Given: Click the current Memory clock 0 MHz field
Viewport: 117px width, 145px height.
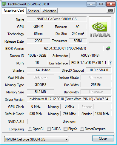Looking at the screenshot, I should pyautogui.click(x=70, y=107).
